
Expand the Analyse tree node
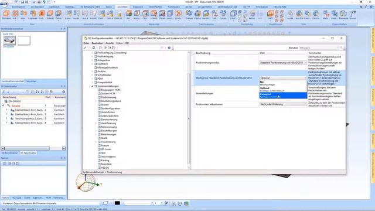[x=92, y=72]
